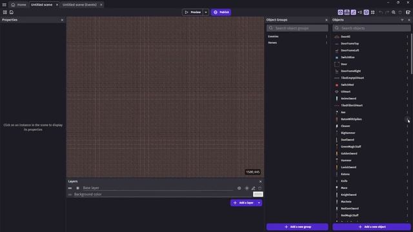The image size is (413, 232).
Task: Focus the Search object groups field
Action: coord(297,28)
